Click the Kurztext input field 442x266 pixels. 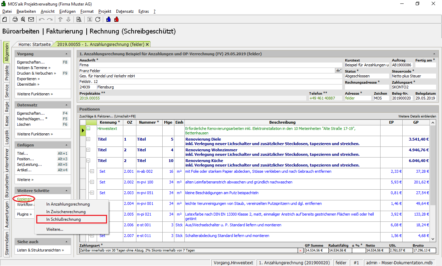pos(366,65)
